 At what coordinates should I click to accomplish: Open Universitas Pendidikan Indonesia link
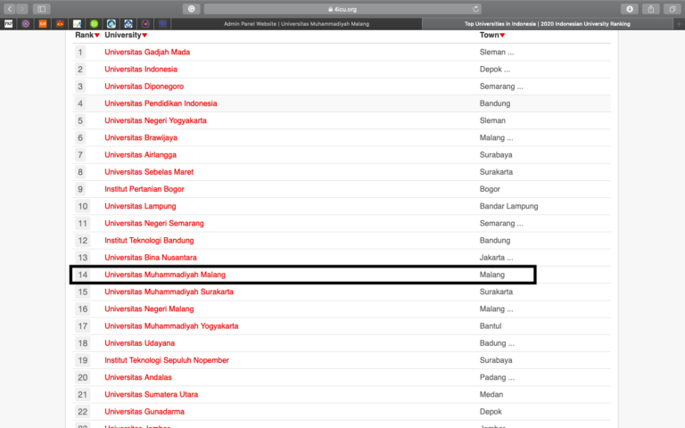[x=161, y=103]
